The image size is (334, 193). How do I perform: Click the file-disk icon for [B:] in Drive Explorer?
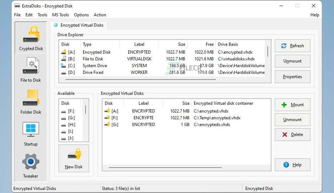coord(64,59)
